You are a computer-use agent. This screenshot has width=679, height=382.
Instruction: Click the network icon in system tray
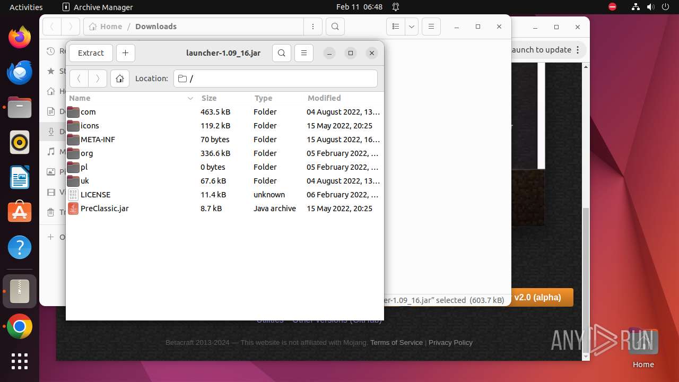636,7
